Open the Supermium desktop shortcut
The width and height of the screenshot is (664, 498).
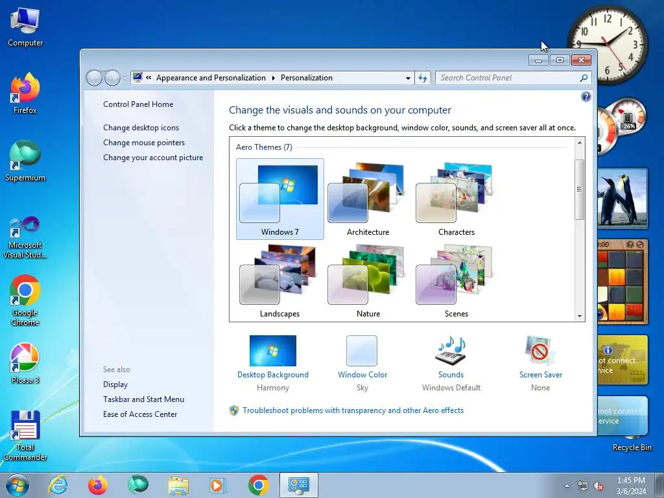pyautogui.click(x=25, y=161)
